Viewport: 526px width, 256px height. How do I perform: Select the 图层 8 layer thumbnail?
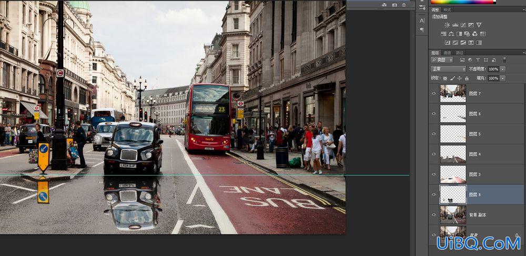[453, 194]
